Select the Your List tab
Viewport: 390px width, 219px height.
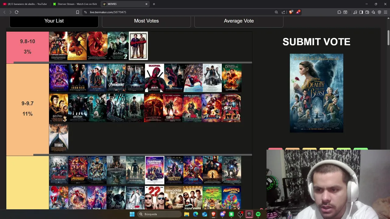54,21
